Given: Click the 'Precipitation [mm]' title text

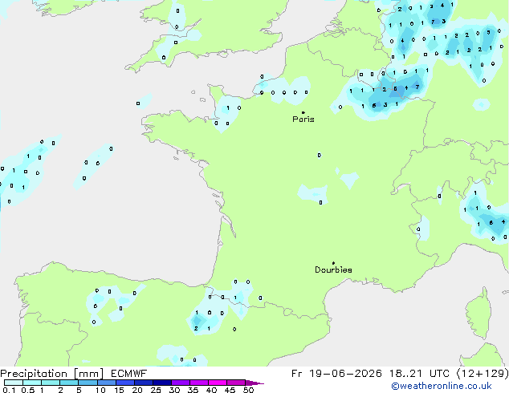Looking at the screenshot, I should coord(52,374).
